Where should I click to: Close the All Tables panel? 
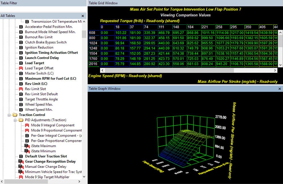(x=83, y=16)
